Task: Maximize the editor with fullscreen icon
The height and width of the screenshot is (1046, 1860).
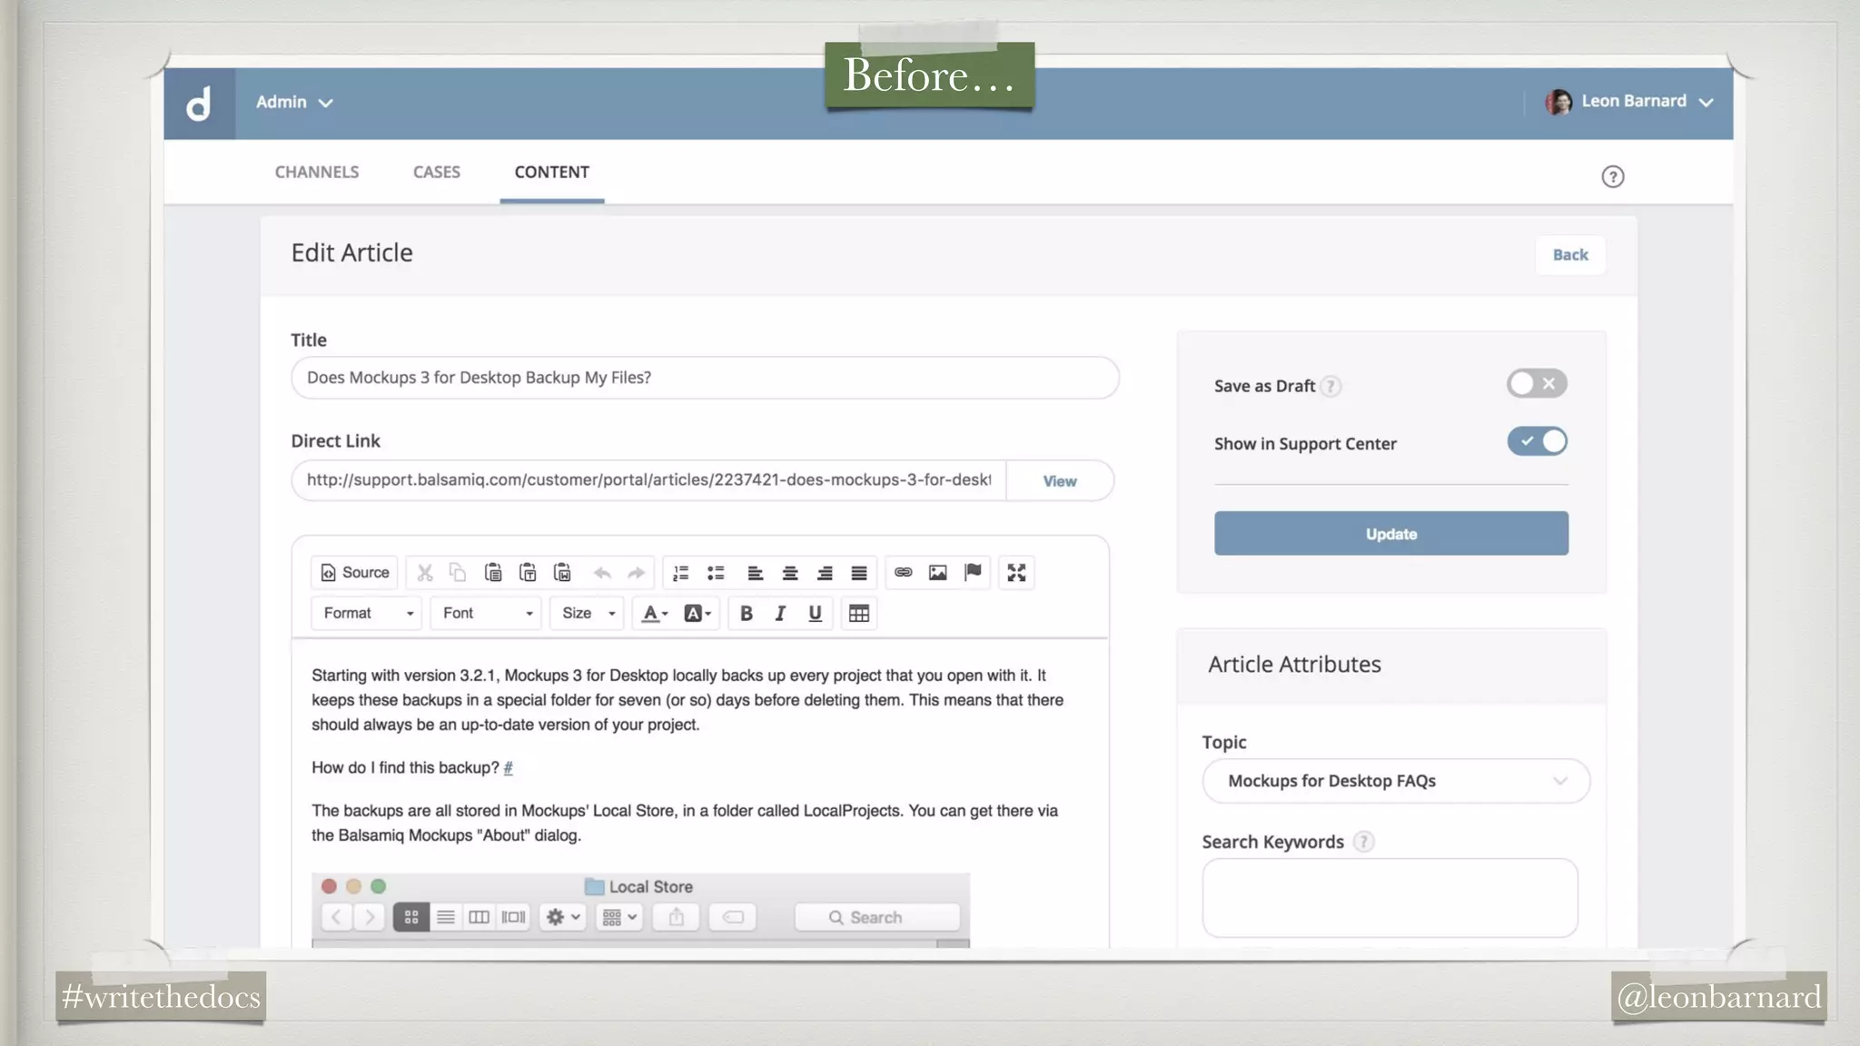Action: (1016, 573)
